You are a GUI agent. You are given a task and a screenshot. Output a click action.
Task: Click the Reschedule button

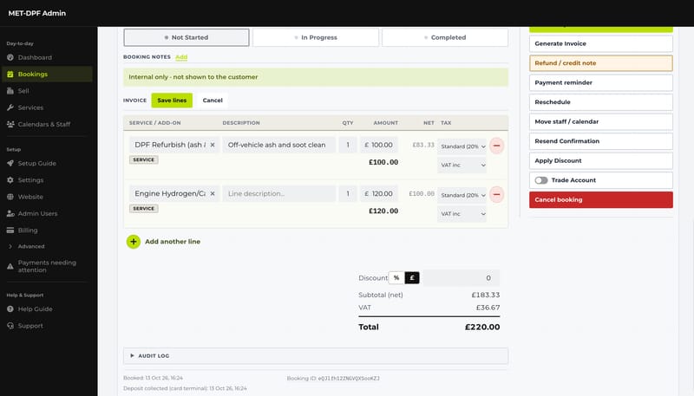tap(600, 102)
